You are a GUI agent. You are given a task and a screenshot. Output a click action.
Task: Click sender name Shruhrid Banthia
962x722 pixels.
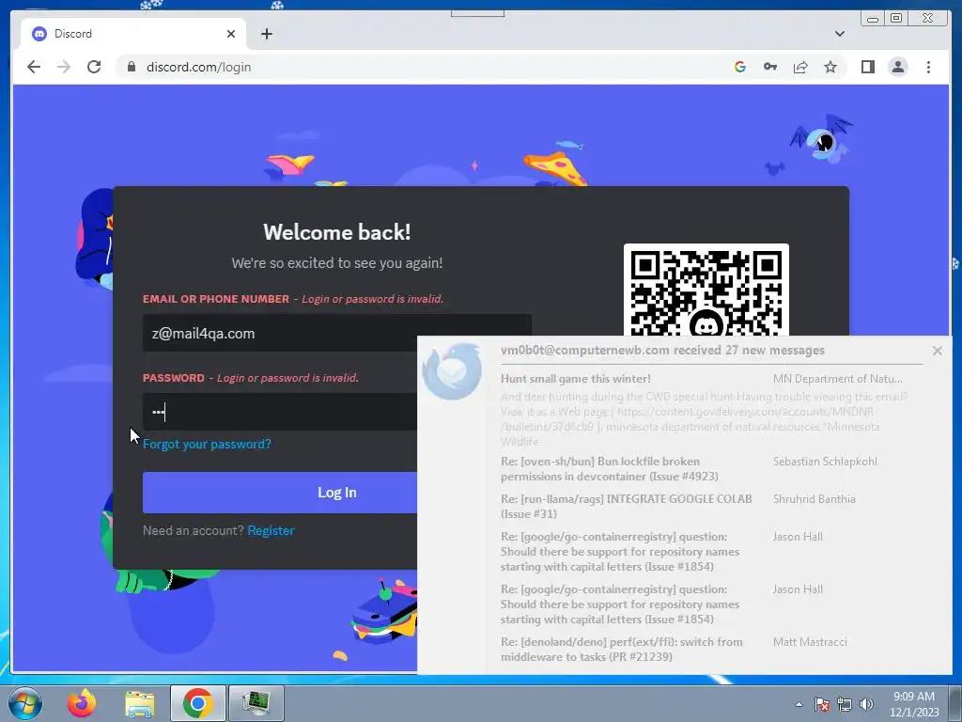tap(814, 499)
